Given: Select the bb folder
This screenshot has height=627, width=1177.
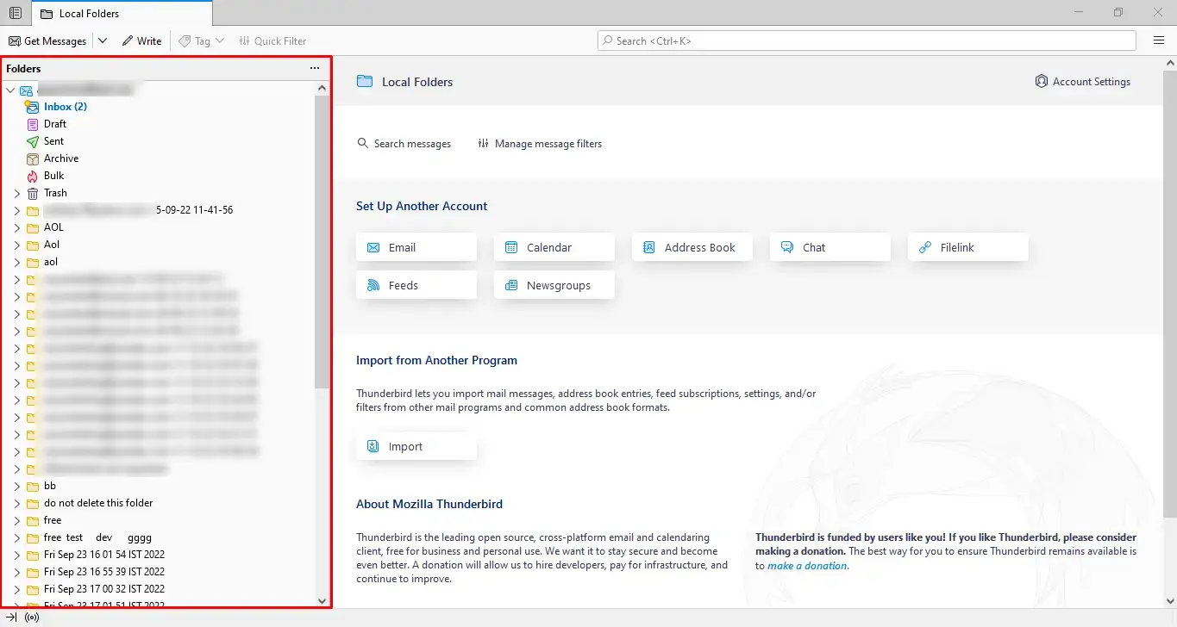Looking at the screenshot, I should click(x=50, y=486).
